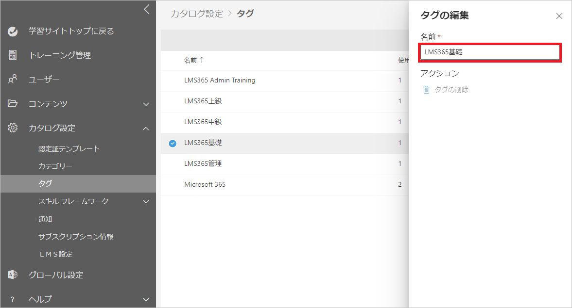Click the グローバル設定 icon
The image size is (572, 308).
13,275
